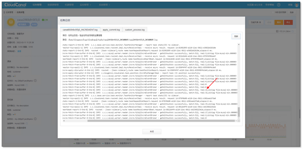Click the green 正常 status indicator
Image resolution: width=303 pixels, height=150 pixels.
tap(45, 20)
